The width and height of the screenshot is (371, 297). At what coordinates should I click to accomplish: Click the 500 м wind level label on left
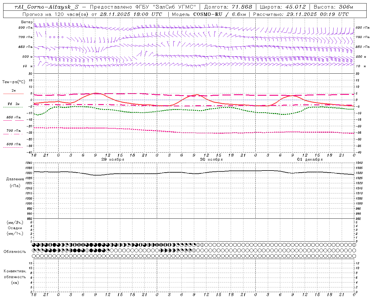[28, 57]
